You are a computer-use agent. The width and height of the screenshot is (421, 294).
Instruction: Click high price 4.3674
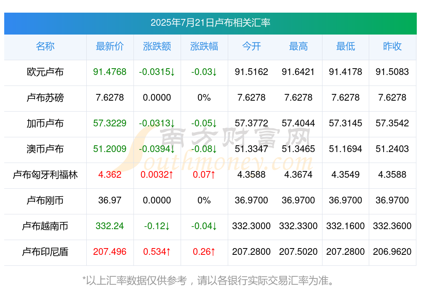(298, 174)
